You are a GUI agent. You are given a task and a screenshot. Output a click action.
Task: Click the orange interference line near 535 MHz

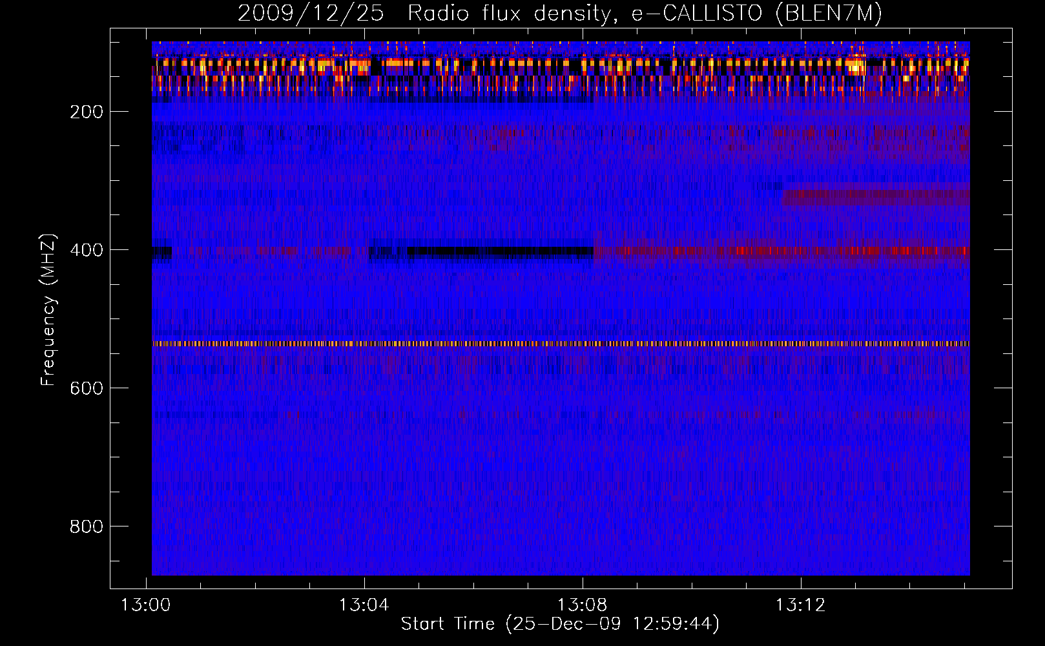[561, 344]
